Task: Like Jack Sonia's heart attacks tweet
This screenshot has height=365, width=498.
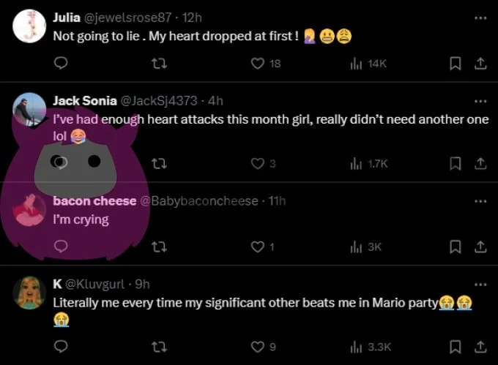Action: (258, 164)
